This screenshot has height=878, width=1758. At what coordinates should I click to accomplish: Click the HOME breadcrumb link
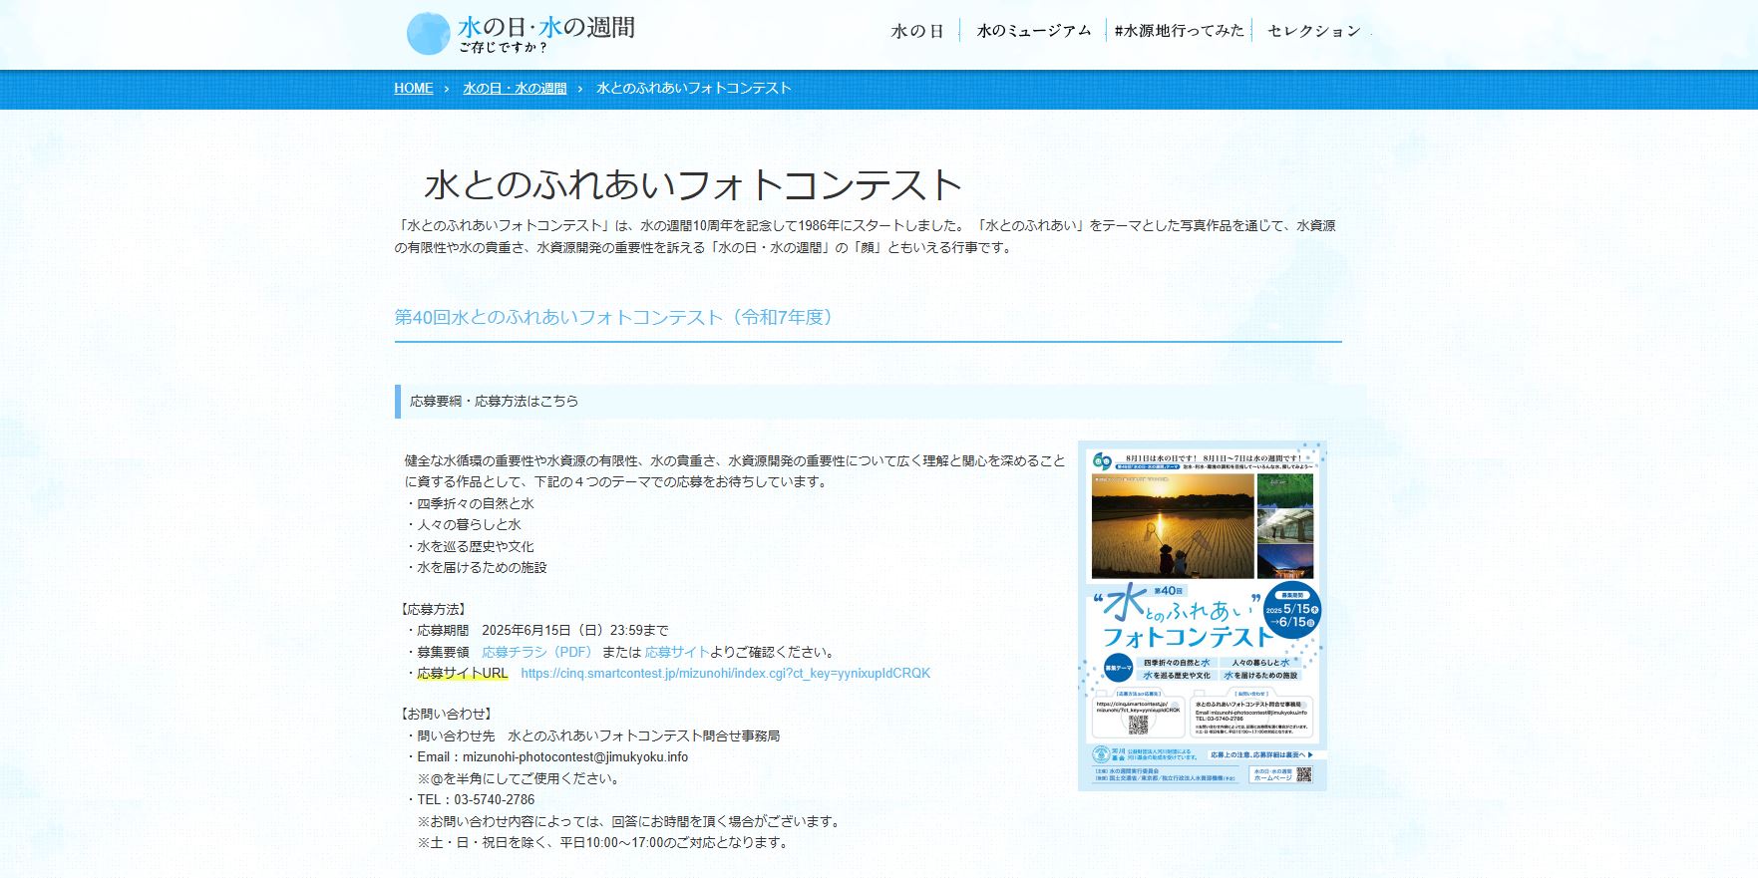[x=413, y=89]
